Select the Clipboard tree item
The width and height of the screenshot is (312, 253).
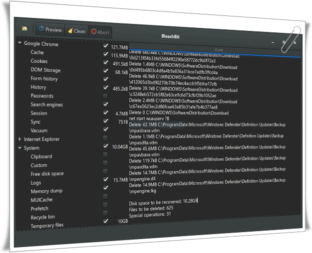(41, 157)
